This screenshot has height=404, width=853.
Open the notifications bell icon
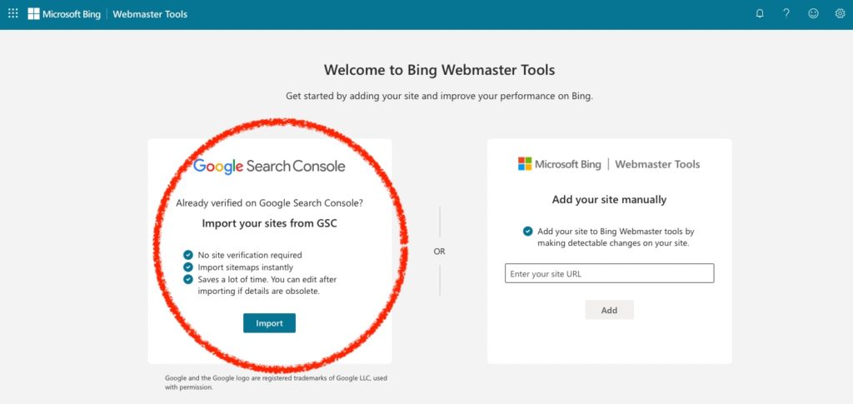760,14
